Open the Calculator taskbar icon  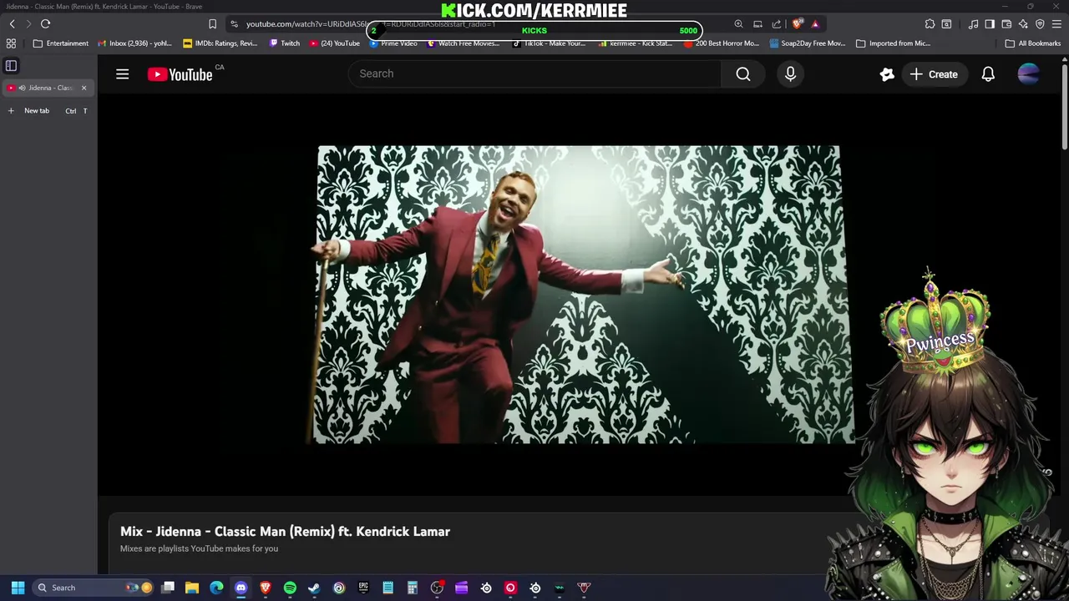coord(412,588)
